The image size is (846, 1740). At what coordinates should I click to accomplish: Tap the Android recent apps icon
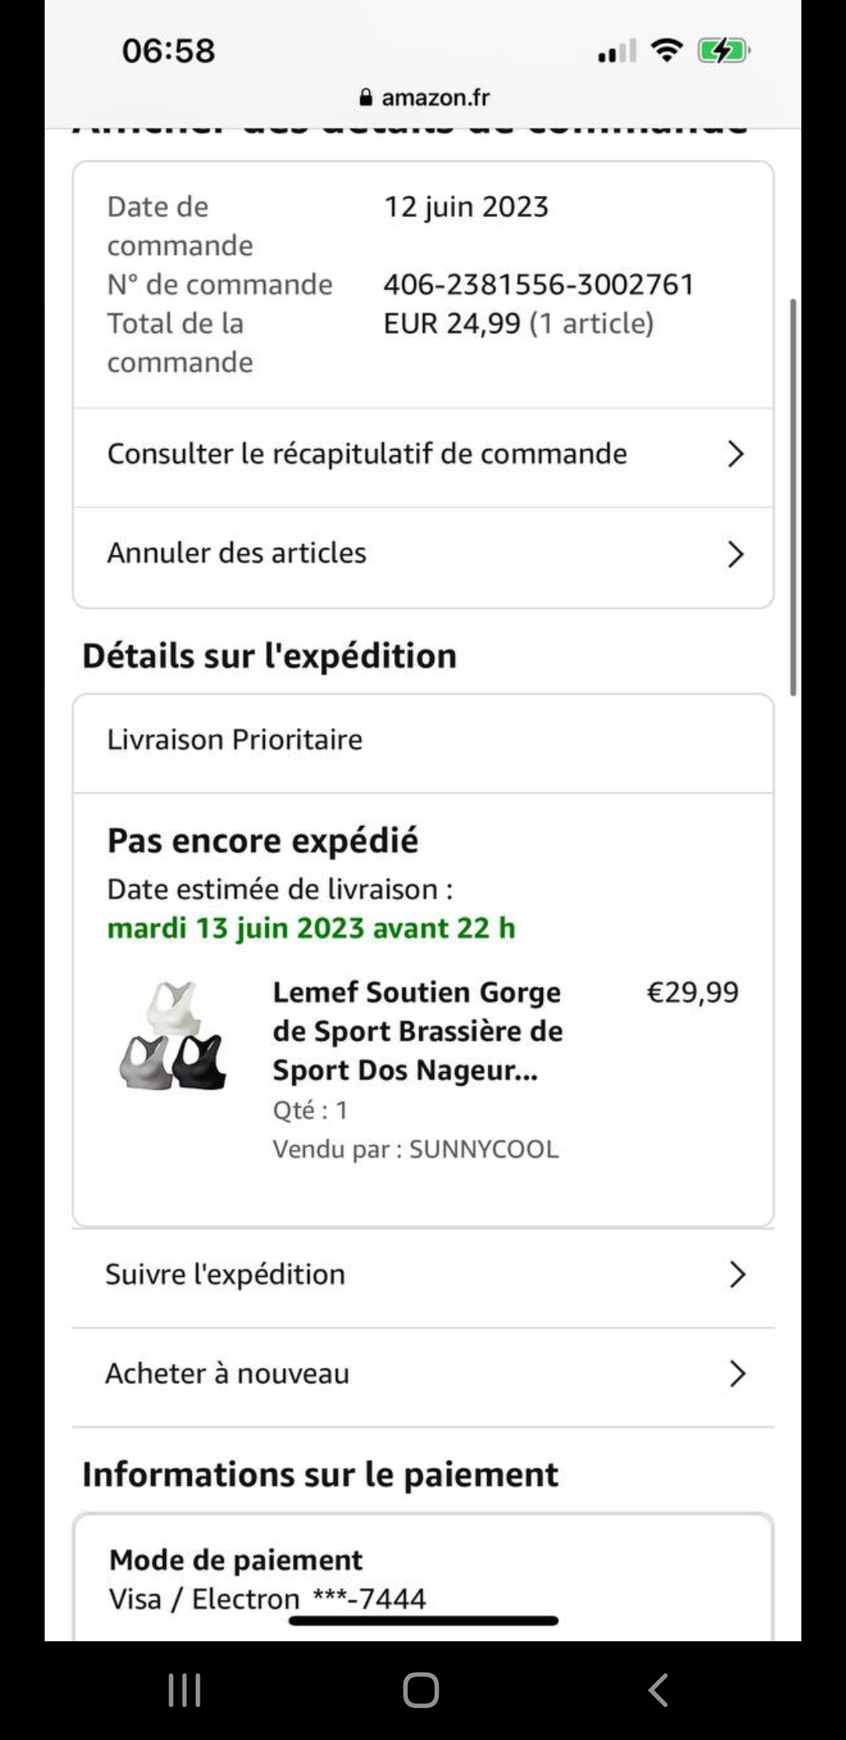pyautogui.click(x=185, y=1690)
